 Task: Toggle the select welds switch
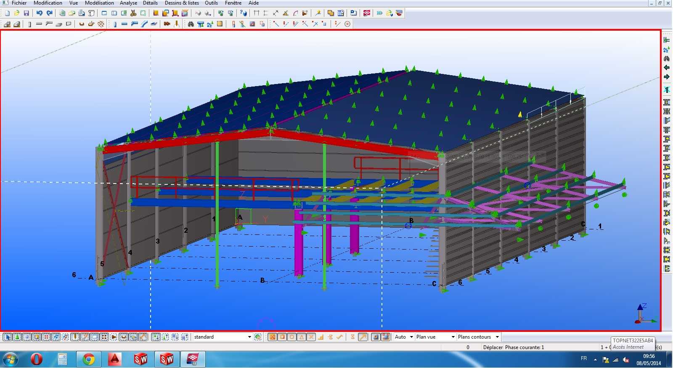click(x=75, y=337)
